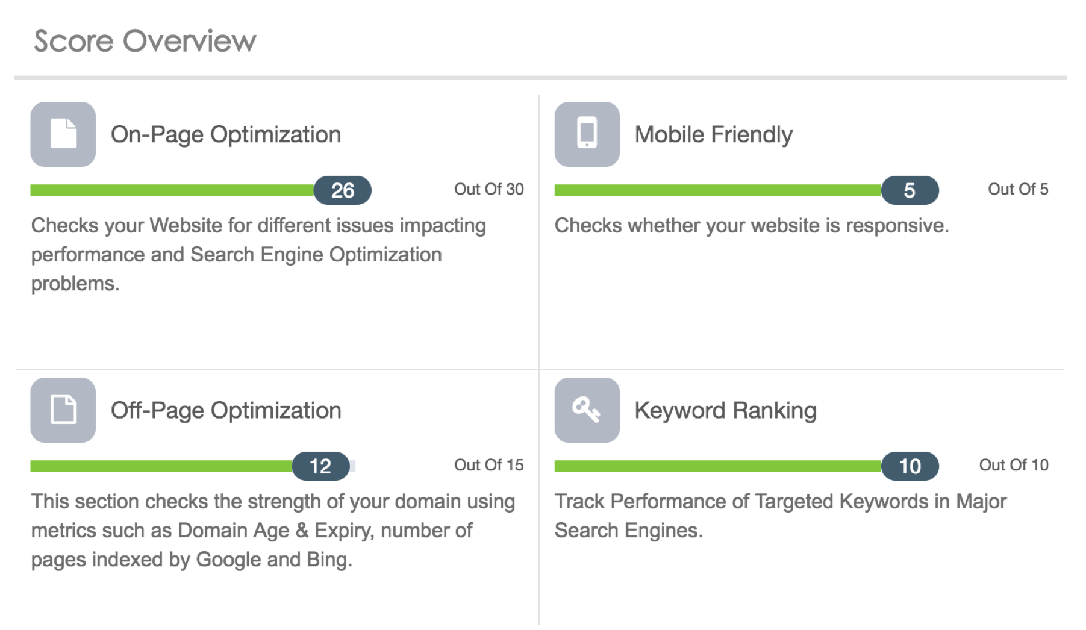1086x630 pixels.
Task: Click the Keyword Ranking green progress bar
Action: 719,466
